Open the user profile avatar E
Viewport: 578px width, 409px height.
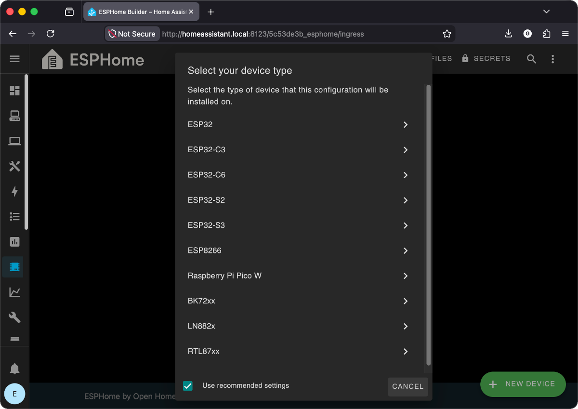[14, 394]
